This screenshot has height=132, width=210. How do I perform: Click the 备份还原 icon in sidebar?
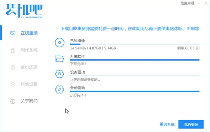tap(13, 67)
